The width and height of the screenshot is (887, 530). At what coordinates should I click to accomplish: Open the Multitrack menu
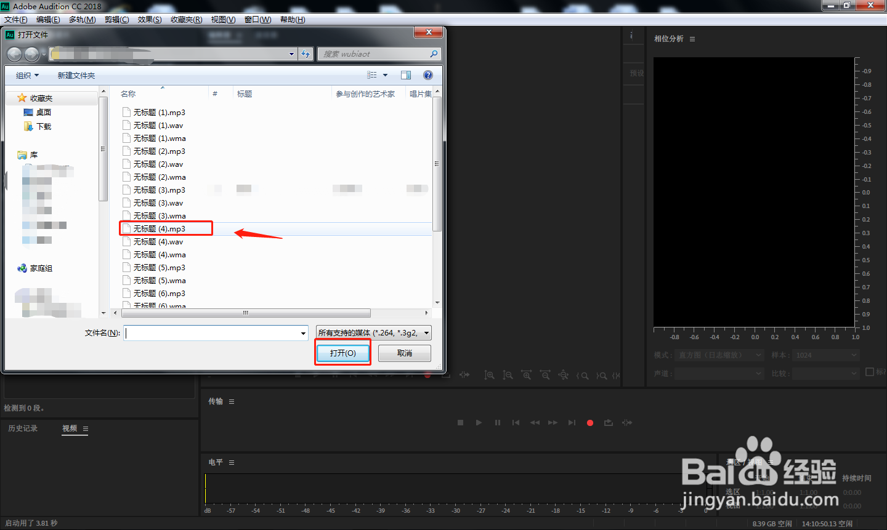tap(82, 20)
